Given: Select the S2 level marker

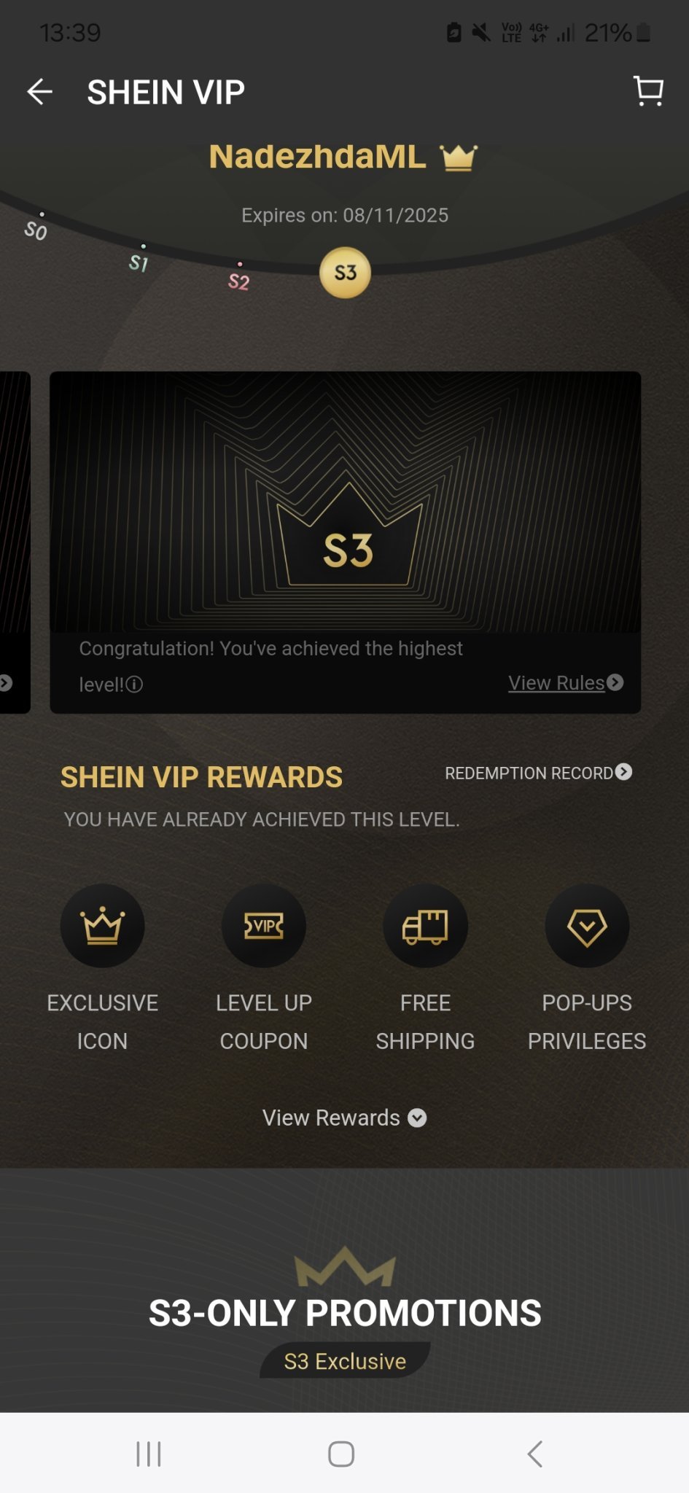Looking at the screenshot, I should (239, 278).
